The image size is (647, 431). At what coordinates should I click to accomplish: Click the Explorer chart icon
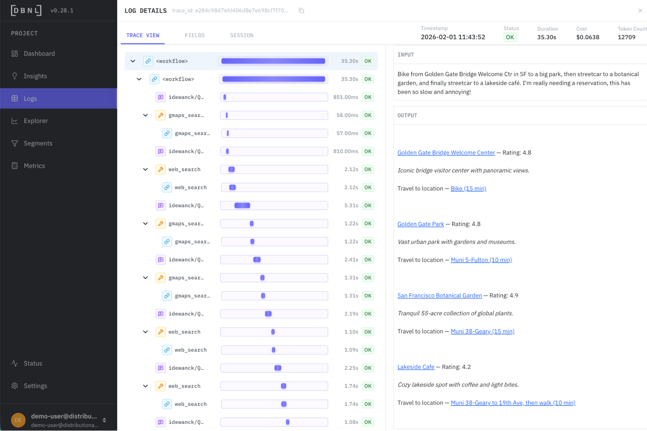(x=15, y=121)
